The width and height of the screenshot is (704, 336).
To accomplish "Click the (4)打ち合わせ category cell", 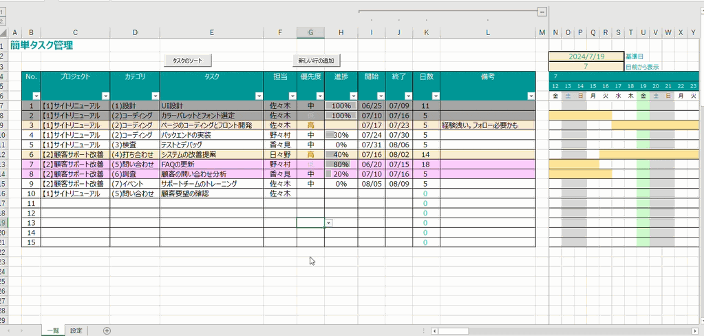I will (135, 154).
